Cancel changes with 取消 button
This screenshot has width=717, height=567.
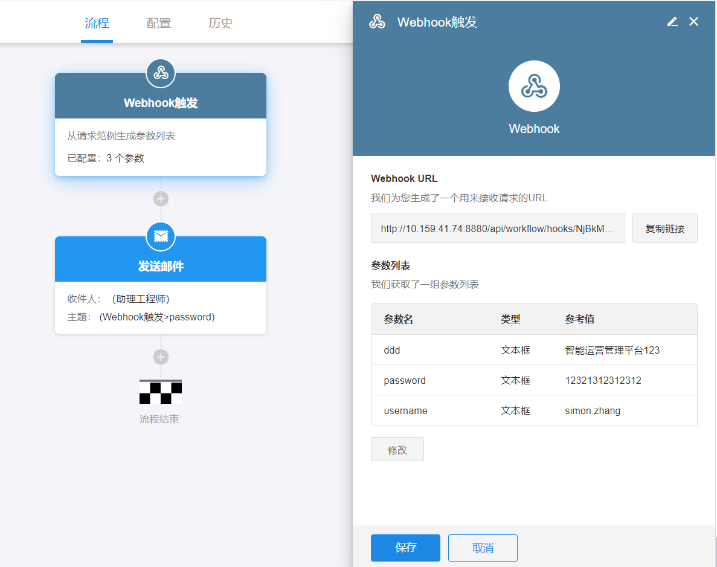tap(483, 548)
